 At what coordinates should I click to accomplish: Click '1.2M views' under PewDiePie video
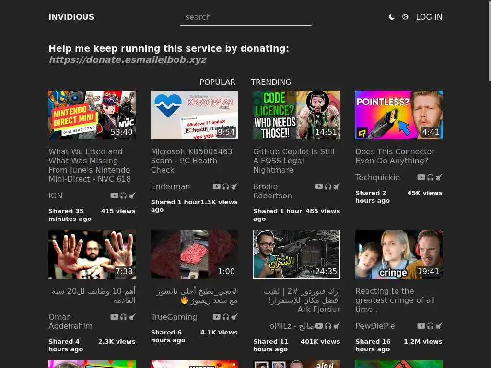pyautogui.click(x=423, y=341)
